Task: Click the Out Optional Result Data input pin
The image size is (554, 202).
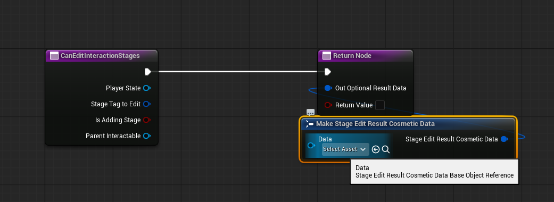Action: click(x=328, y=88)
